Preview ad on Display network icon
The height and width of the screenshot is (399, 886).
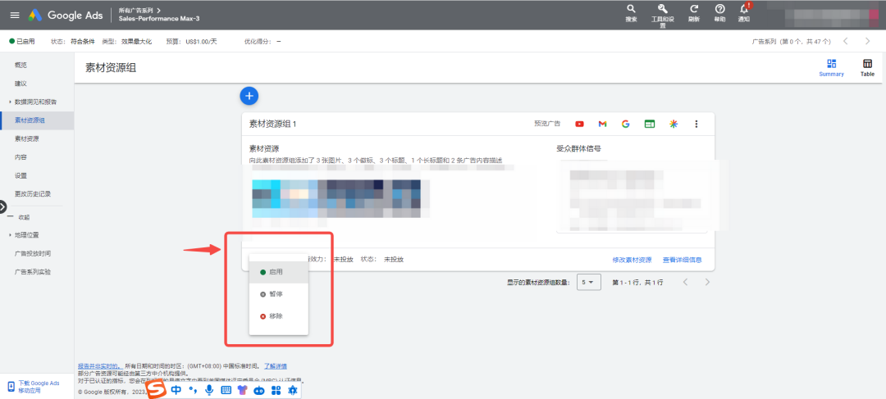(x=649, y=125)
